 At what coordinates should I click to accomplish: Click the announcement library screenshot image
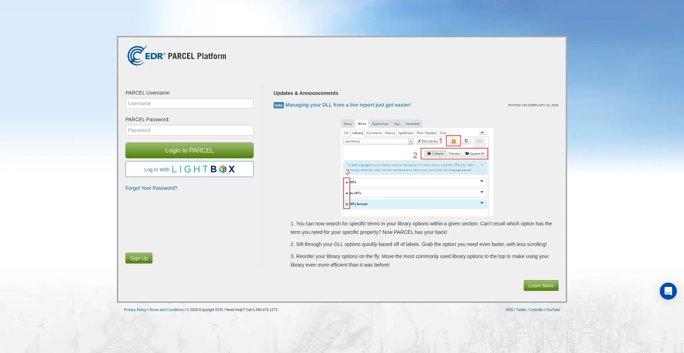point(416,167)
